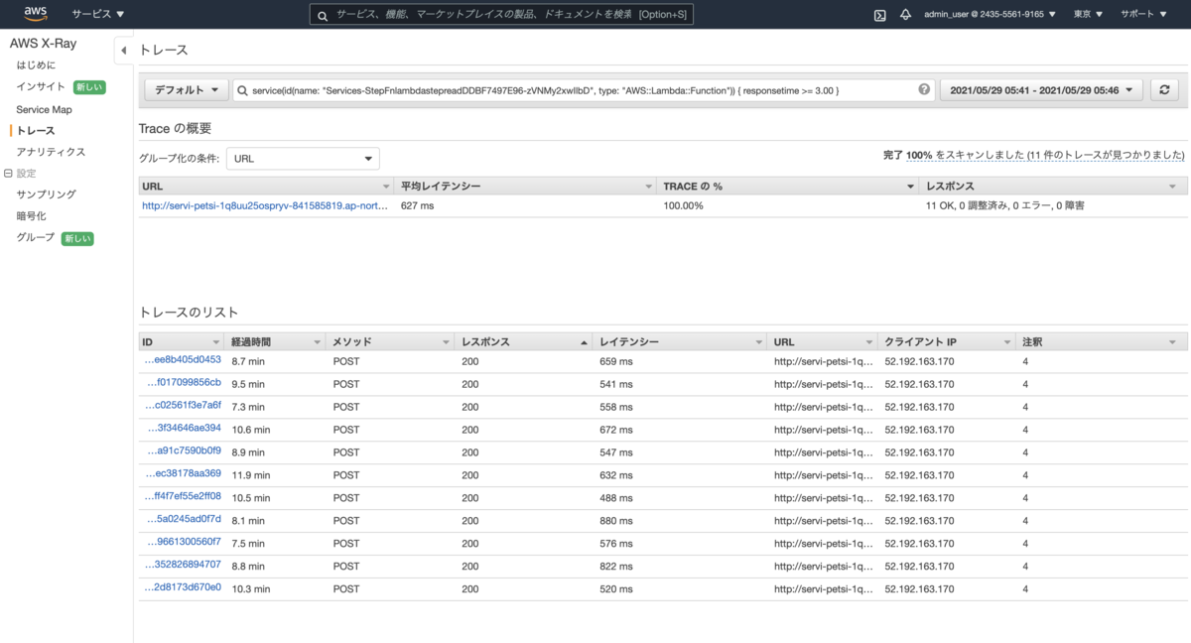Open trace ending 5a0245ad0f7d
The height and width of the screenshot is (643, 1191).
184,520
